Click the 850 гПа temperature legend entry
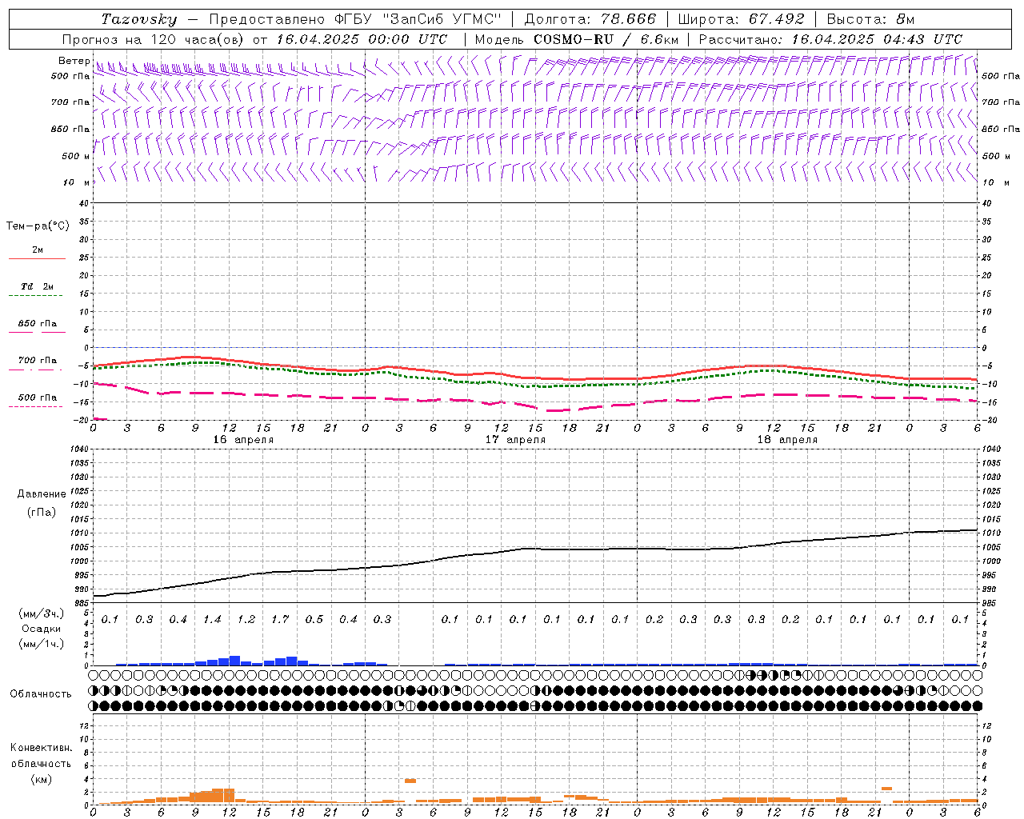Viewport: 1024px width, 819px height. tap(37, 324)
